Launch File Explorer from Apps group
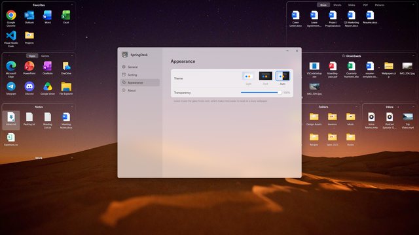The height and width of the screenshot is (235, 419). click(x=66, y=88)
